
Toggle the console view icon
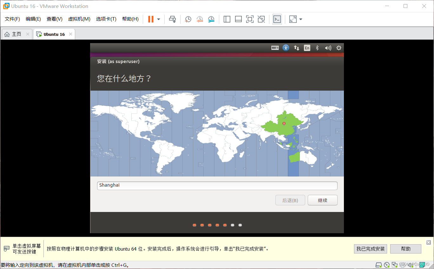[x=277, y=19]
